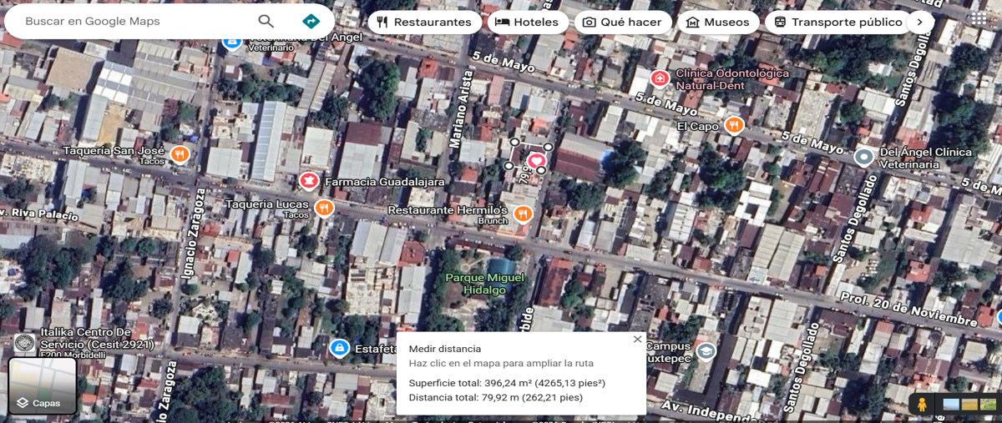This screenshot has width=1002, height=423.
Task: Select the Museos chip
Action: [718, 23]
